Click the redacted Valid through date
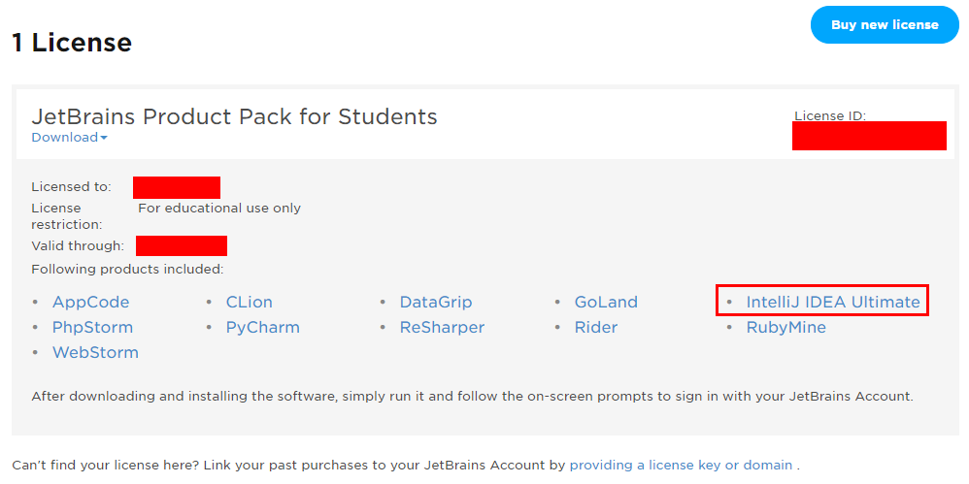The width and height of the screenshot is (969, 484). pos(182,245)
